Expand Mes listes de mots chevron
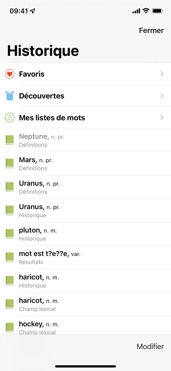The image size is (171, 371). click(162, 118)
